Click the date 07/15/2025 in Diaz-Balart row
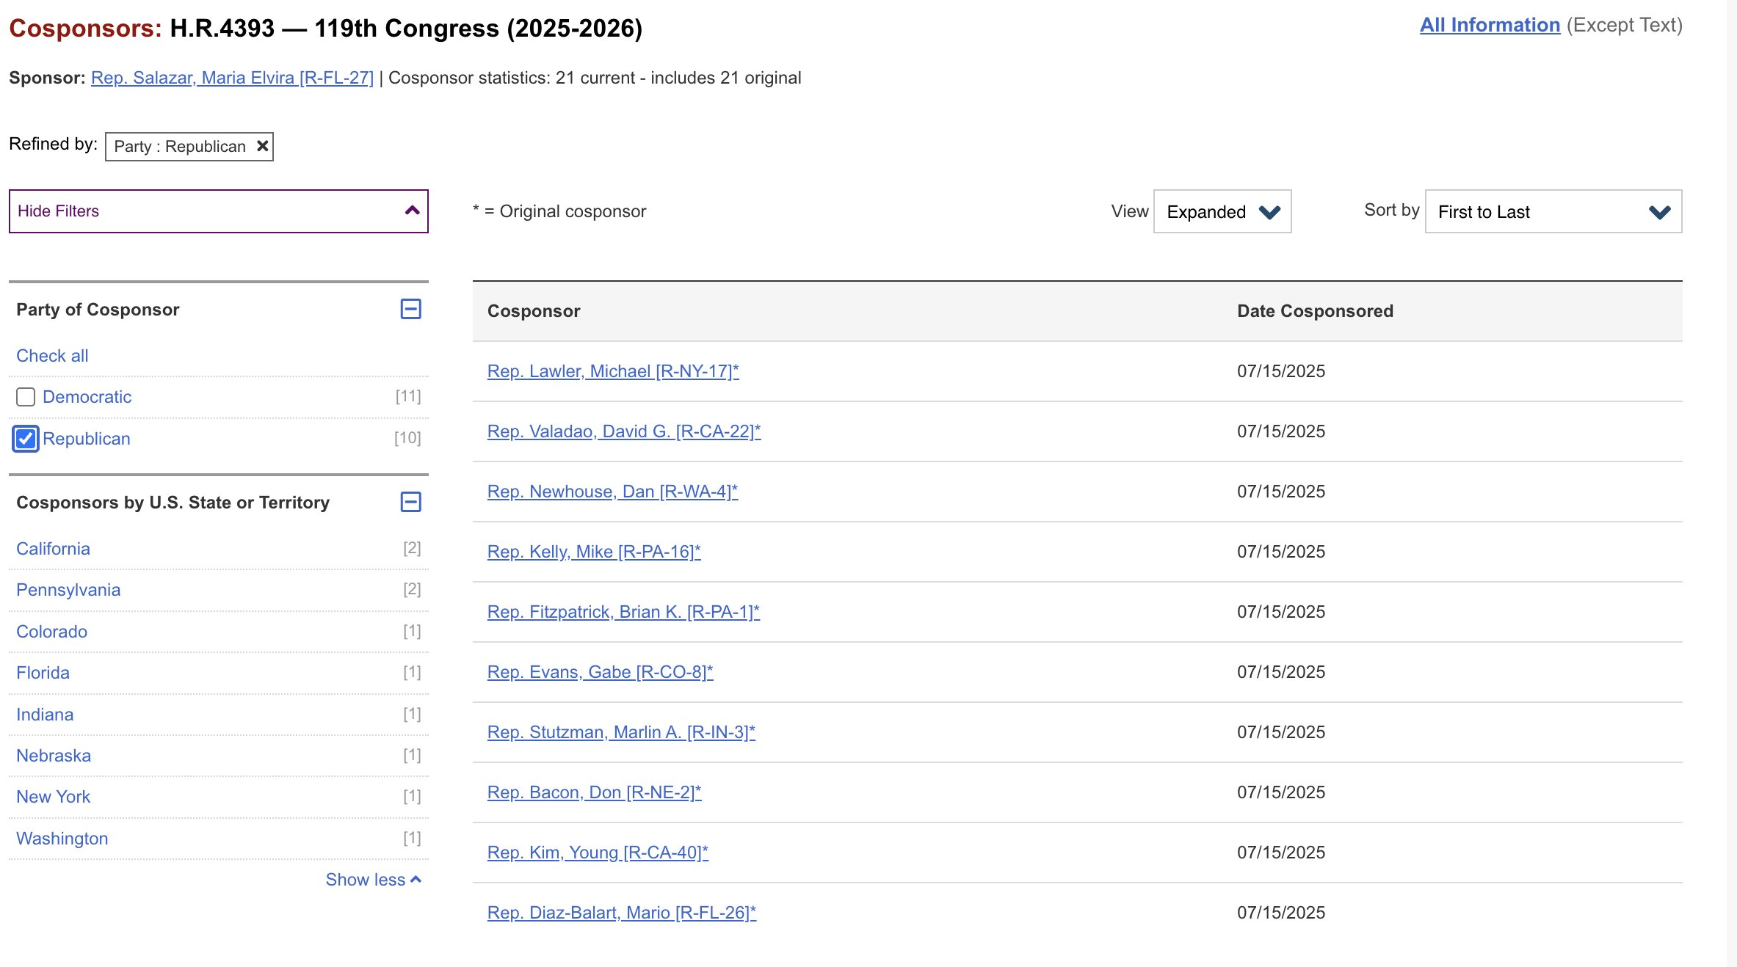 click(1281, 913)
